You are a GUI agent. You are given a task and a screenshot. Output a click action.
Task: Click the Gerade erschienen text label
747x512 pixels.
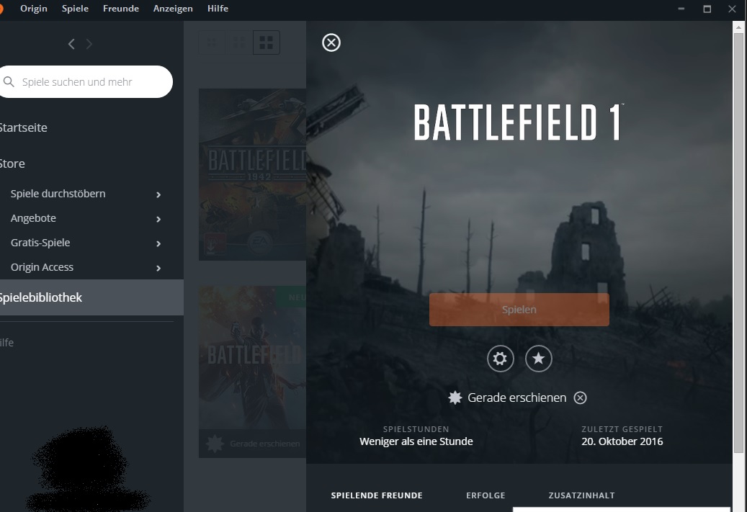click(x=517, y=398)
